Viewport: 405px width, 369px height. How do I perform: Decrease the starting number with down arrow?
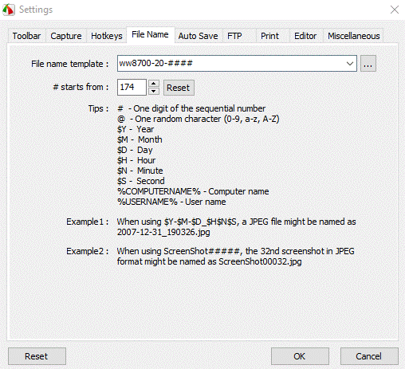(x=153, y=91)
